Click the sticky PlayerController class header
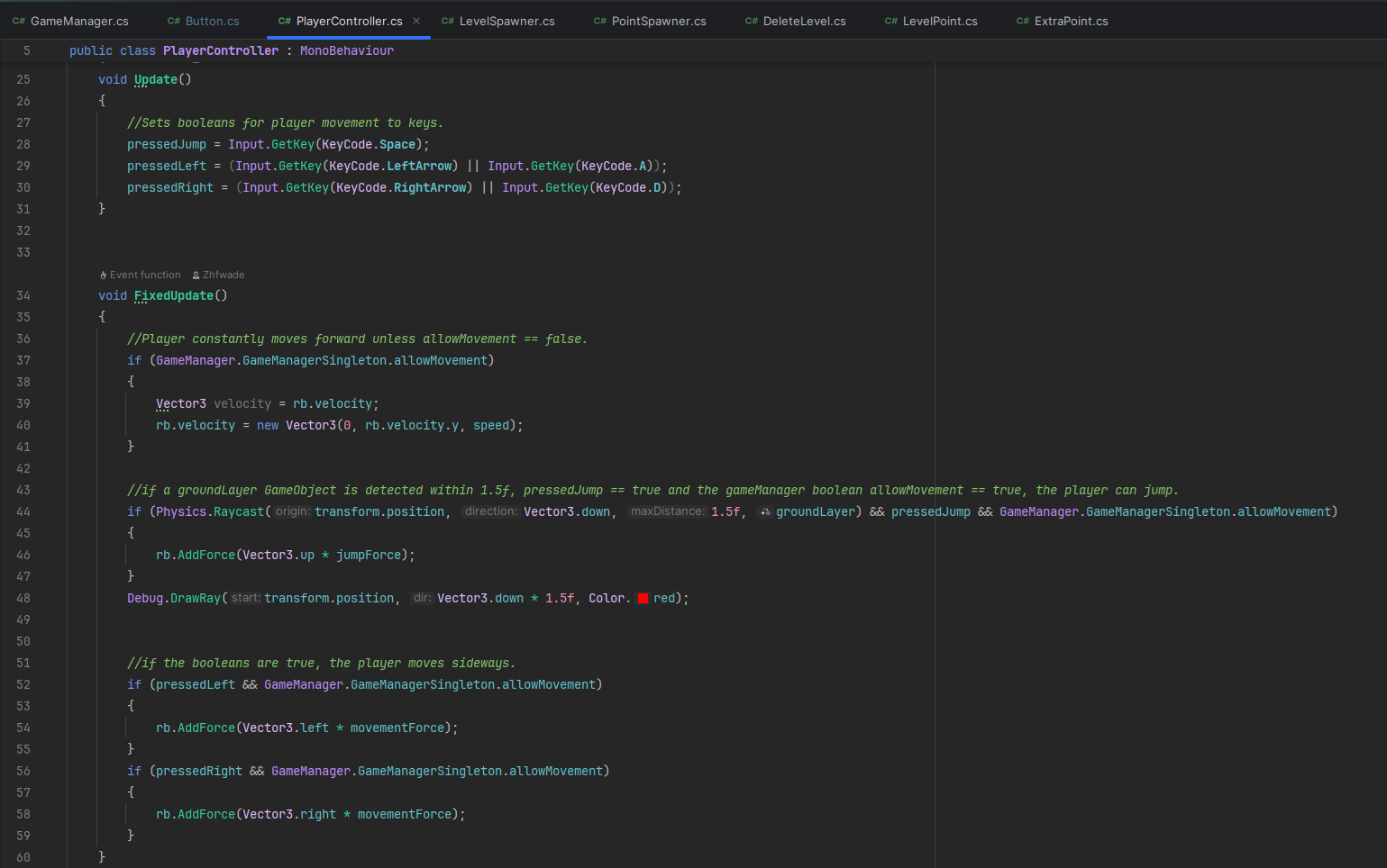 tap(232, 50)
